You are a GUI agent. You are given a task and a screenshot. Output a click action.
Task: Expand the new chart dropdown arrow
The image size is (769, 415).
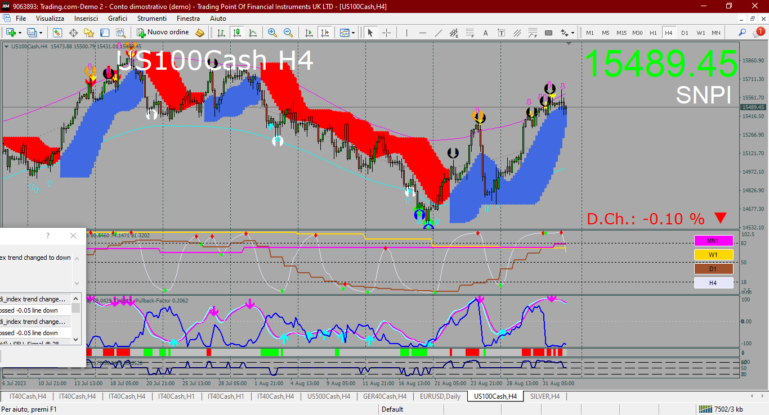click(20, 33)
